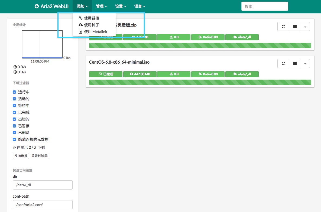The image size is (321, 212).
Task: Click the Aria2 WebUI logo icon
Action: (37, 6)
